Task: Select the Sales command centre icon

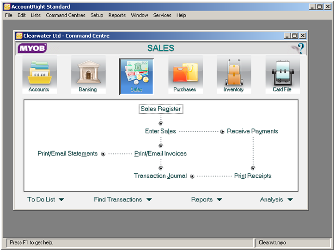Action: (x=136, y=76)
